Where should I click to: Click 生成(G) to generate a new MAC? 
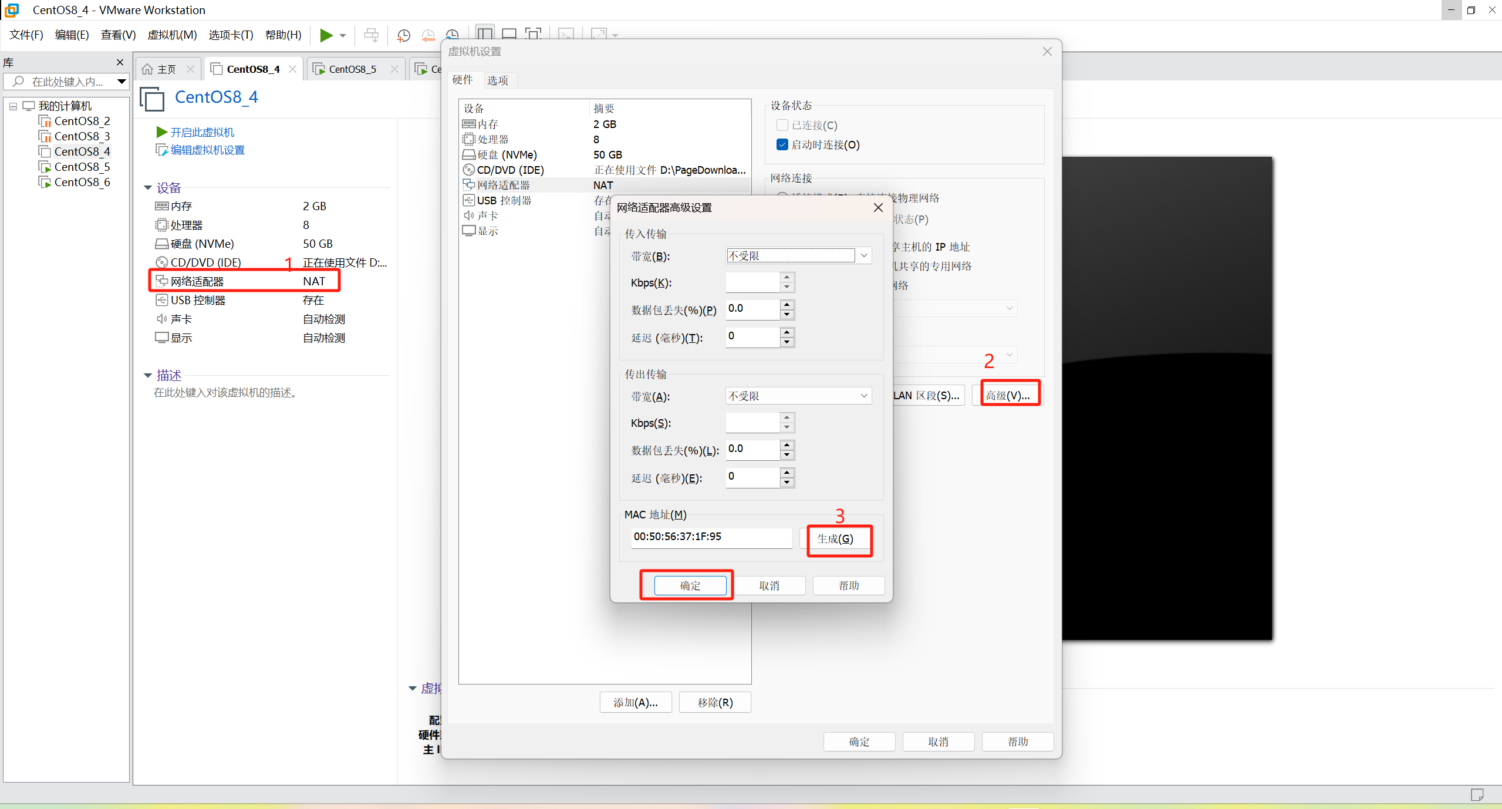[839, 539]
